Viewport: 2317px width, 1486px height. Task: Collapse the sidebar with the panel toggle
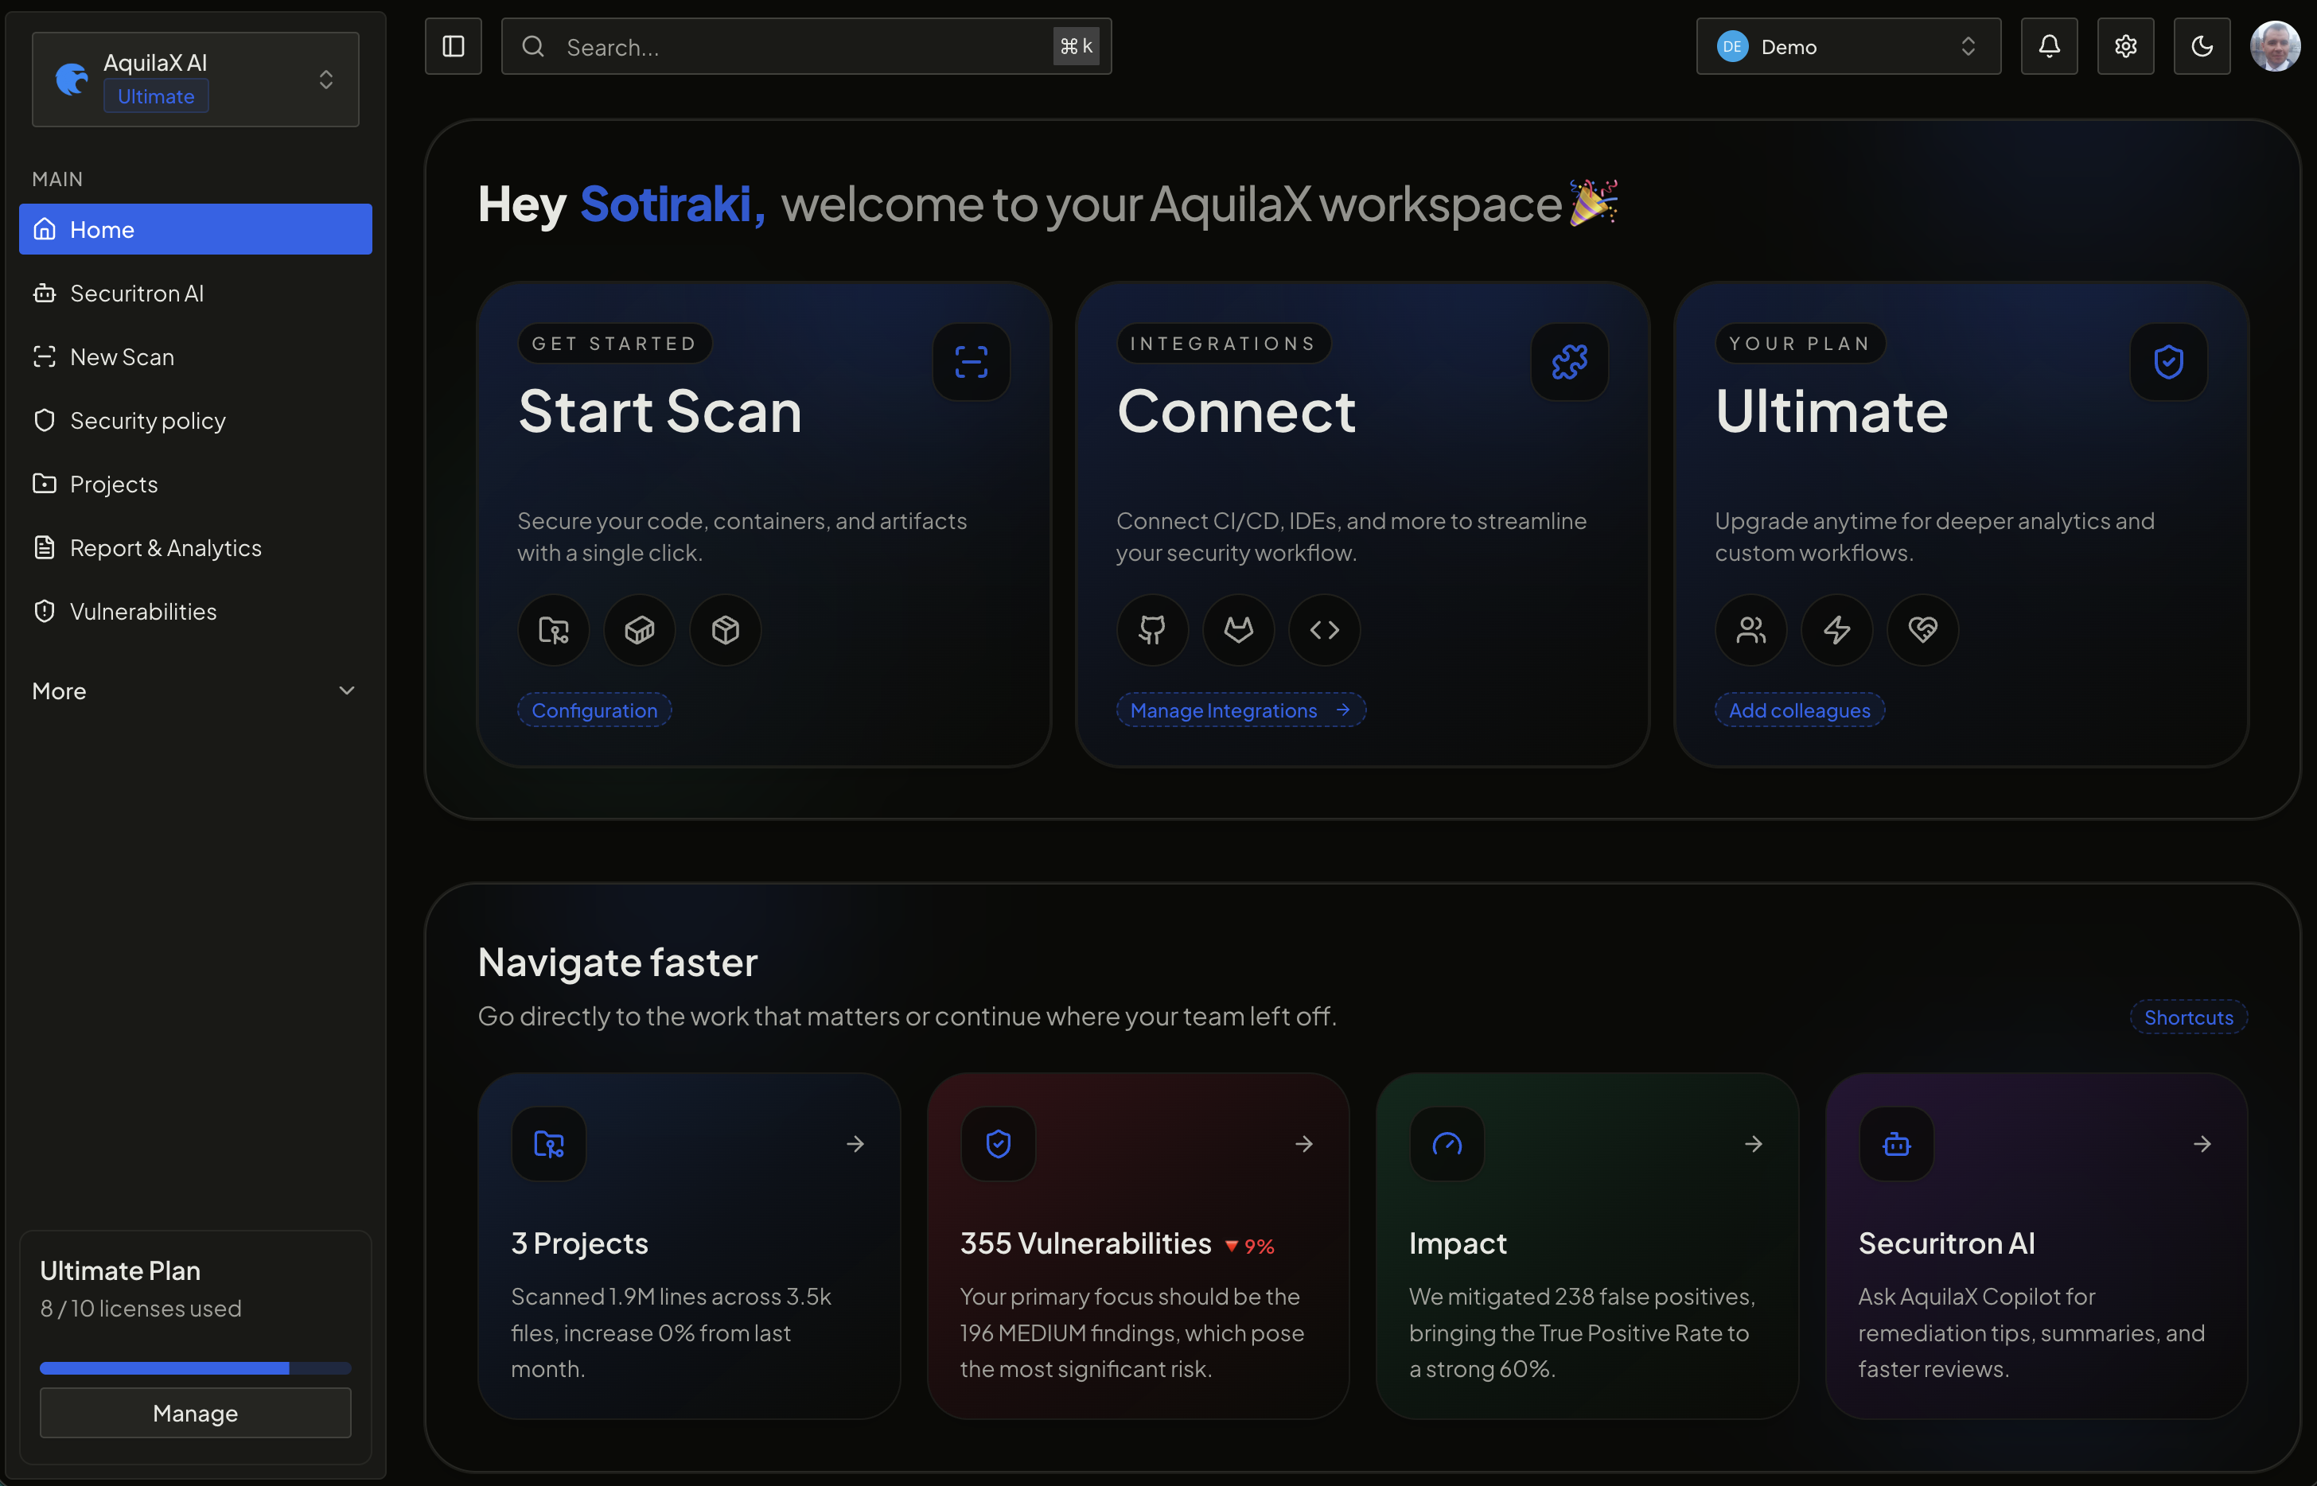[452, 45]
